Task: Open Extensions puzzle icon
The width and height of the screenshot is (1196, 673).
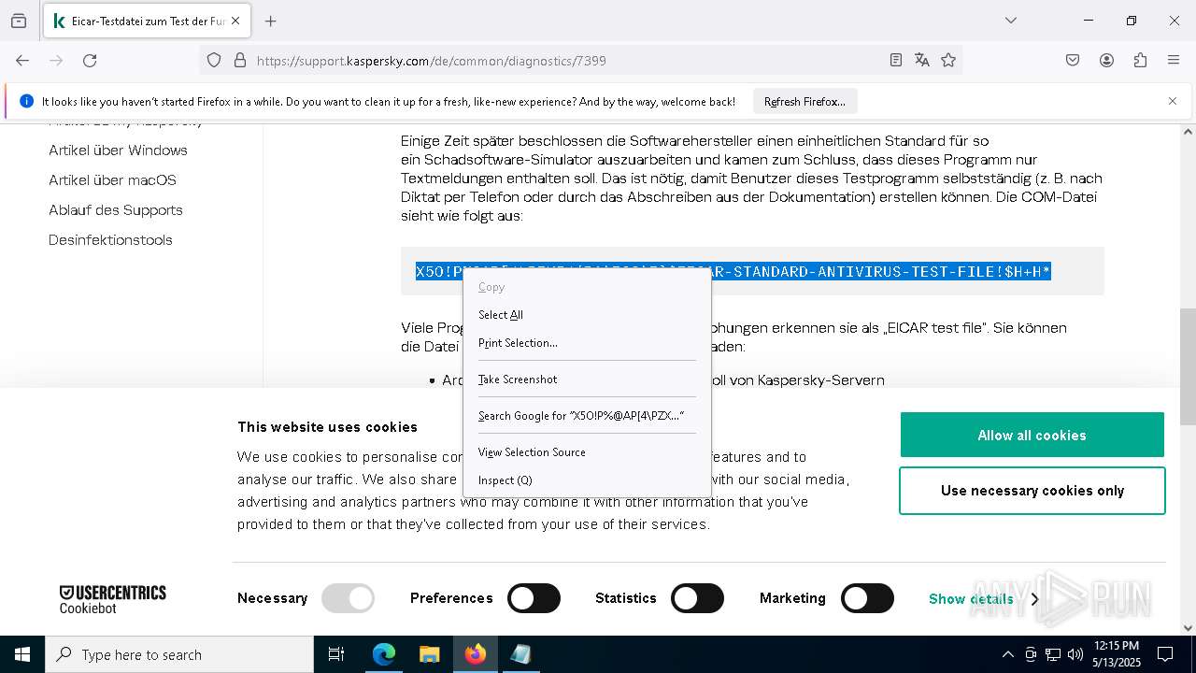Action: click(x=1140, y=60)
